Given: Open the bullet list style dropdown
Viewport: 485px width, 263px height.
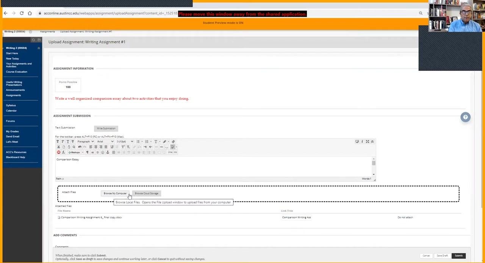Looking at the screenshot, I should [142, 141].
